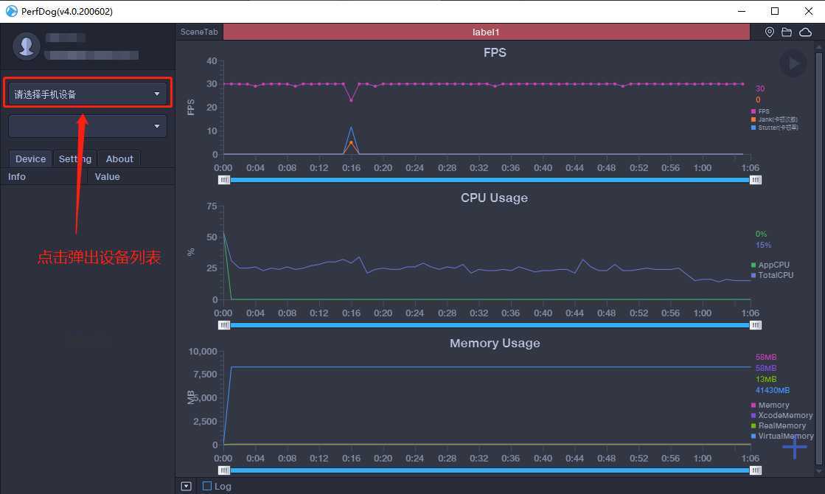Toggle RealMemory legend series visibility
The image size is (825, 494).
pos(779,425)
